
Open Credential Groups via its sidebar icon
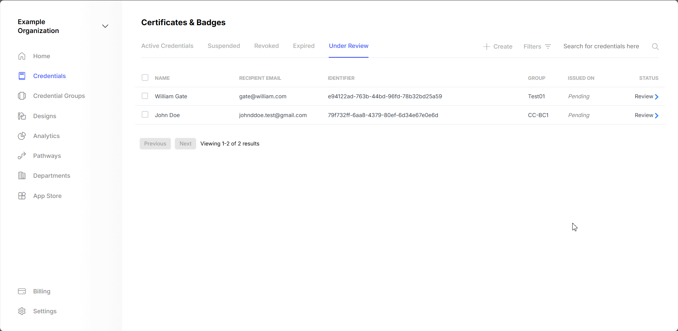[22, 96]
